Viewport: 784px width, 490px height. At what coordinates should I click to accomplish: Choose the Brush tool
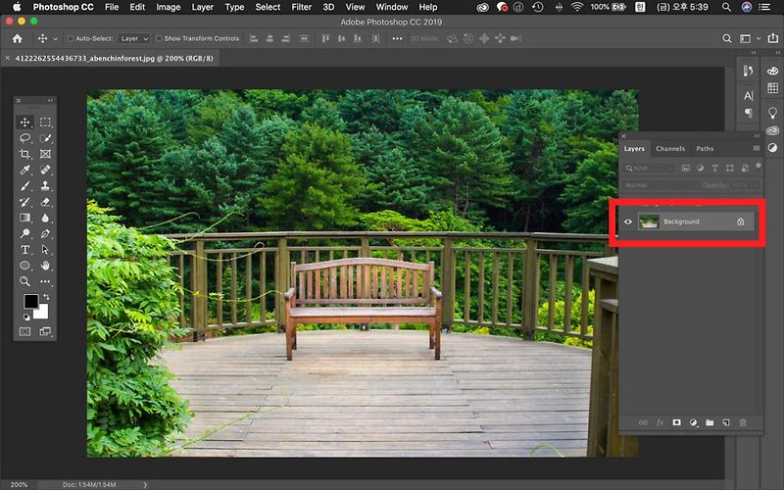pos(24,186)
